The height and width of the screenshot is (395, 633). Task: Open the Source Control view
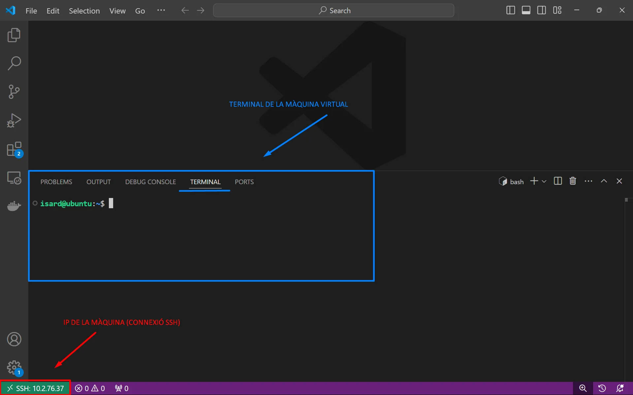pyautogui.click(x=14, y=92)
